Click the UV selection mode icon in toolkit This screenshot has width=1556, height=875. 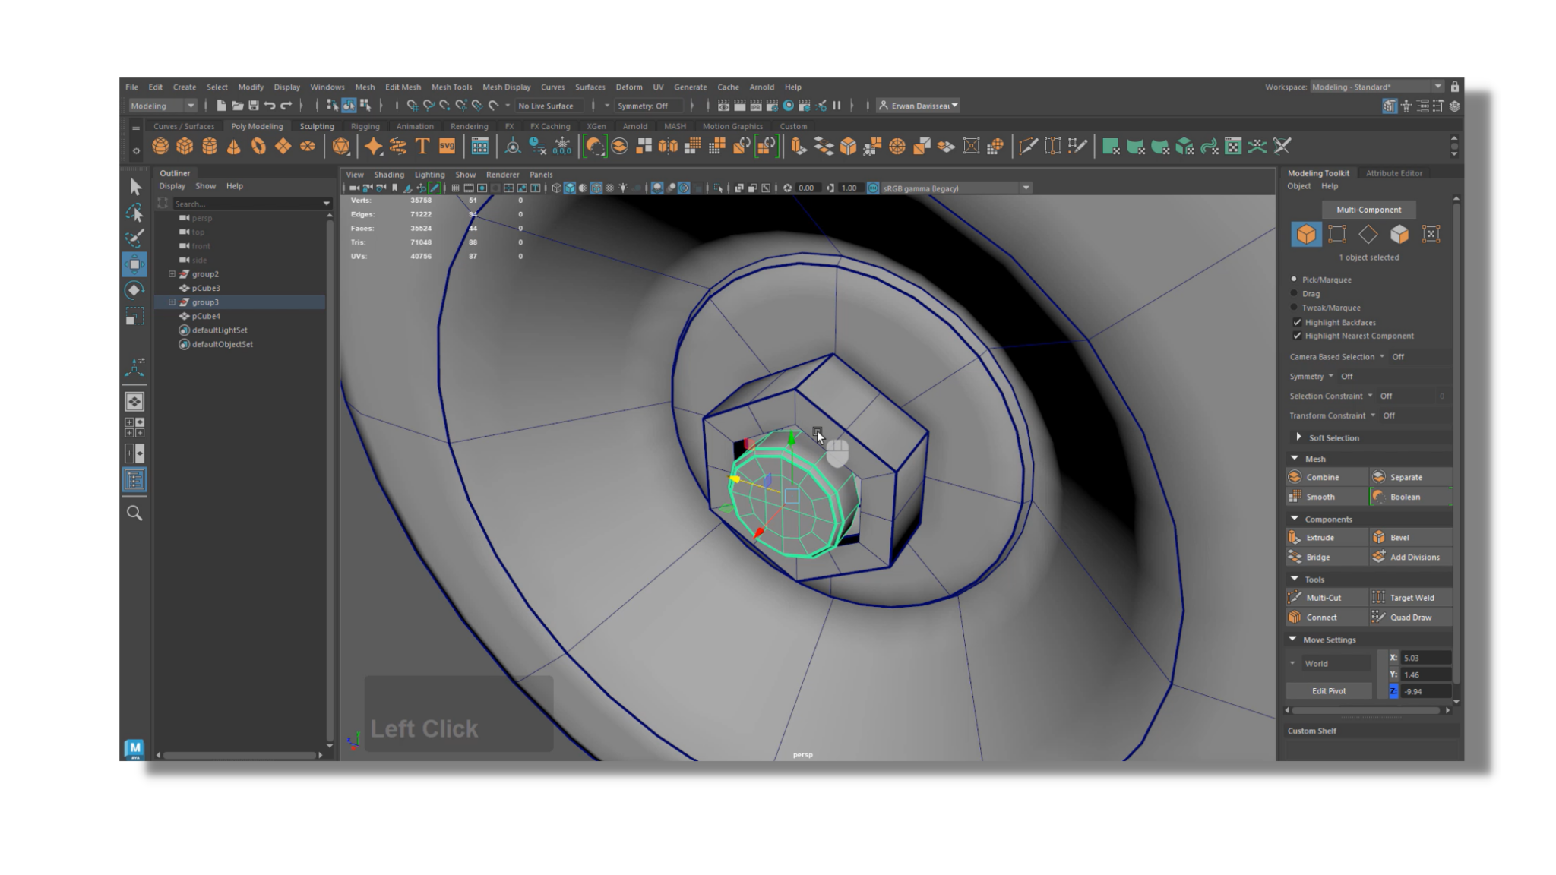[1431, 235]
